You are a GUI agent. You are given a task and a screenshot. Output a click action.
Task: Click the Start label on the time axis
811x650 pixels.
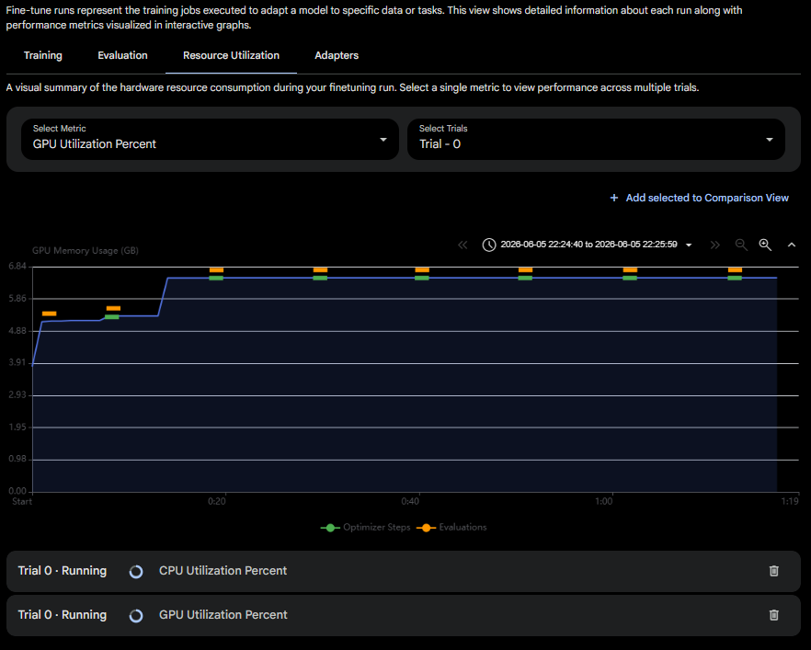(x=22, y=501)
